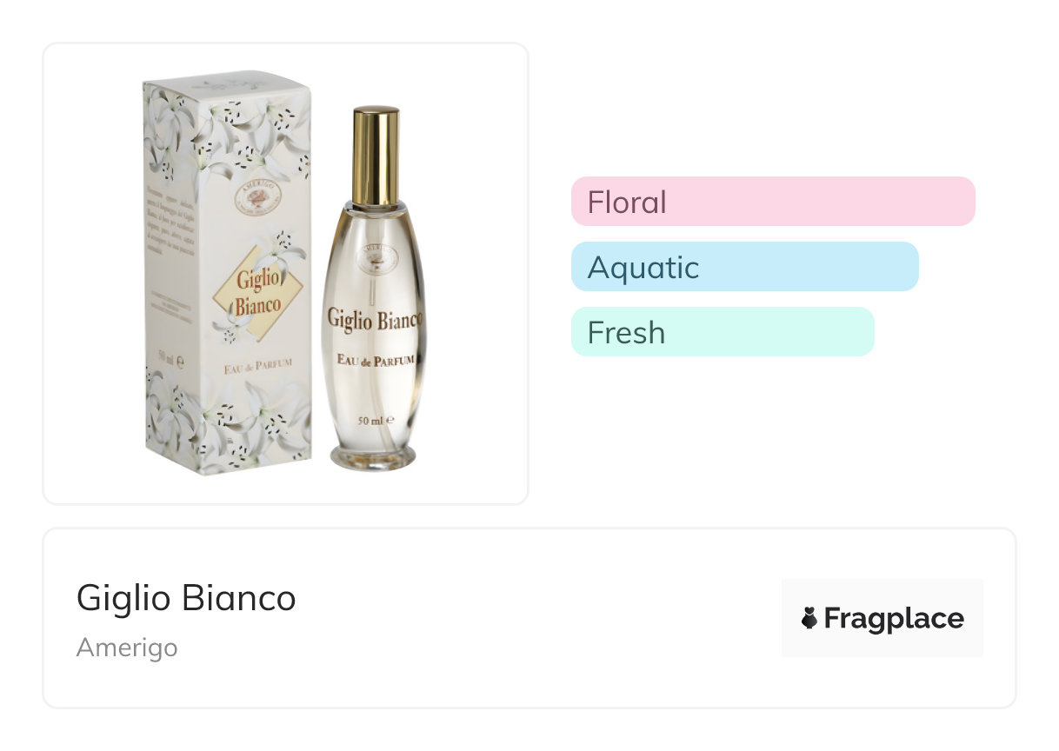1059x751 pixels.
Task: Click the Giglio Bianco product title
Action: (x=186, y=598)
